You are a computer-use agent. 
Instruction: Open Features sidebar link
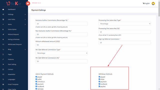coord(11,59)
